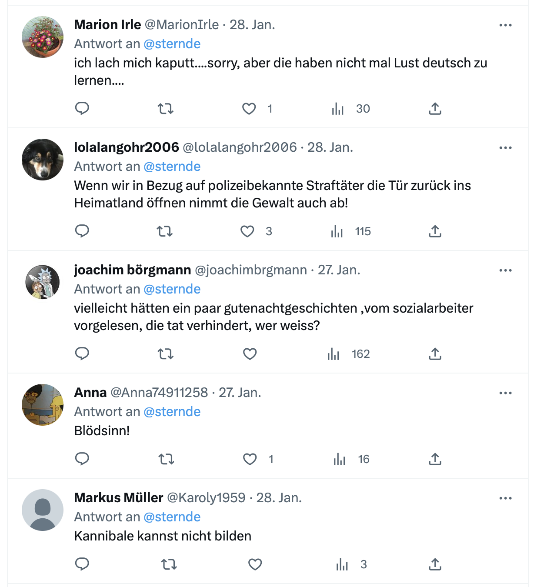
Task: Retweet lolalangohr2006's post
Action: (x=165, y=231)
